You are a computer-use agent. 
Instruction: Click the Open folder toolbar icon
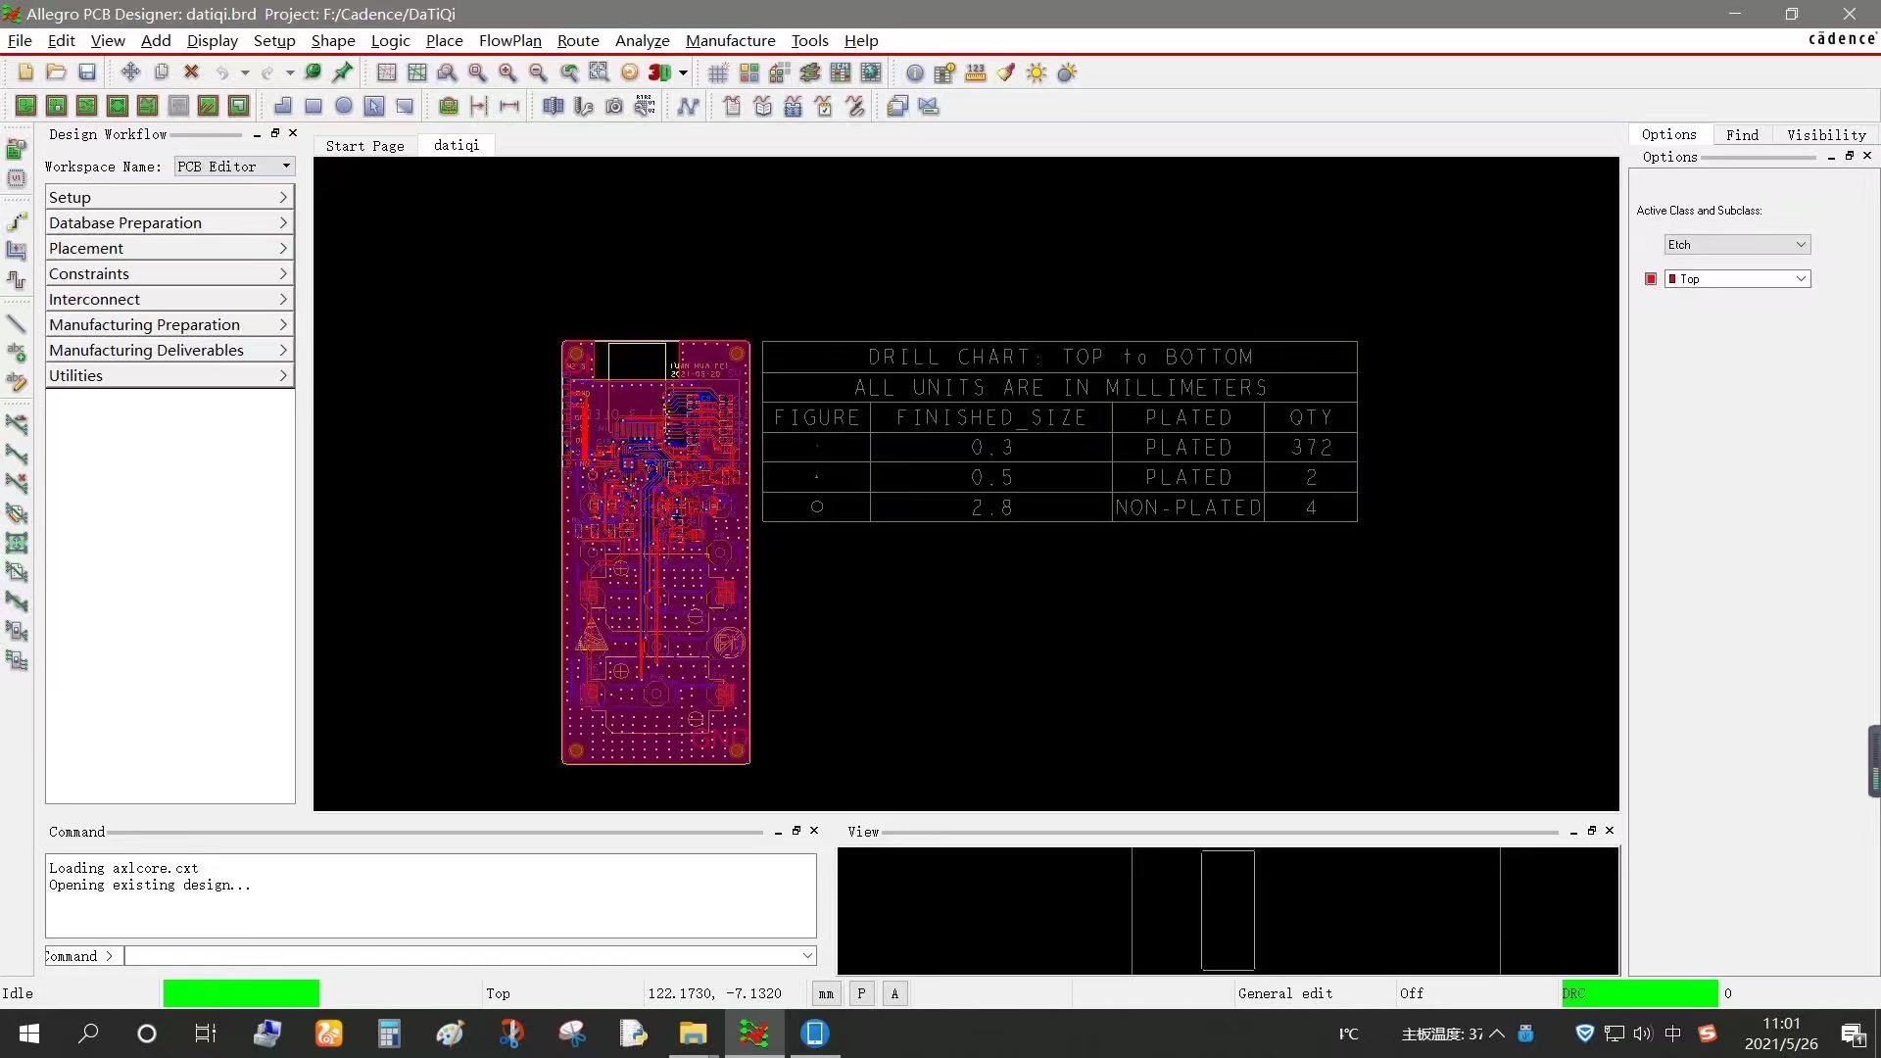pos(56,72)
